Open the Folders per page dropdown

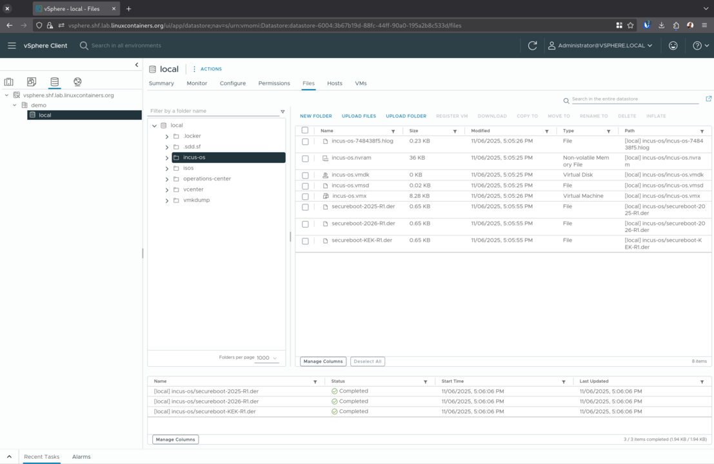[x=267, y=358]
